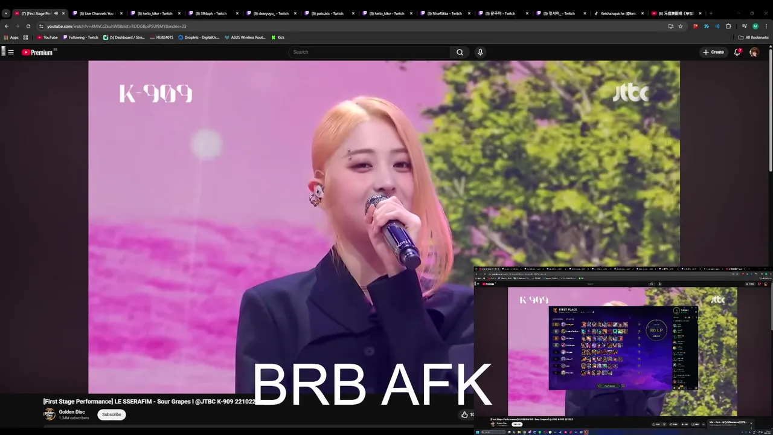773x435 pixels.
Task: Go to YouTube Premium home logo
Action: [x=39, y=53]
